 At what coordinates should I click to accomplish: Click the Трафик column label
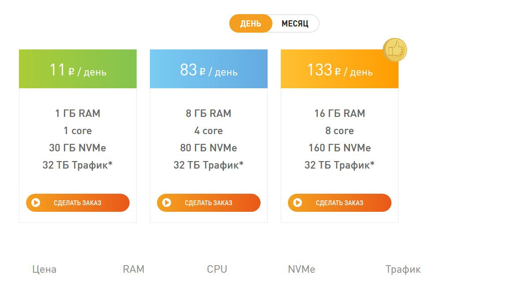pos(403,269)
